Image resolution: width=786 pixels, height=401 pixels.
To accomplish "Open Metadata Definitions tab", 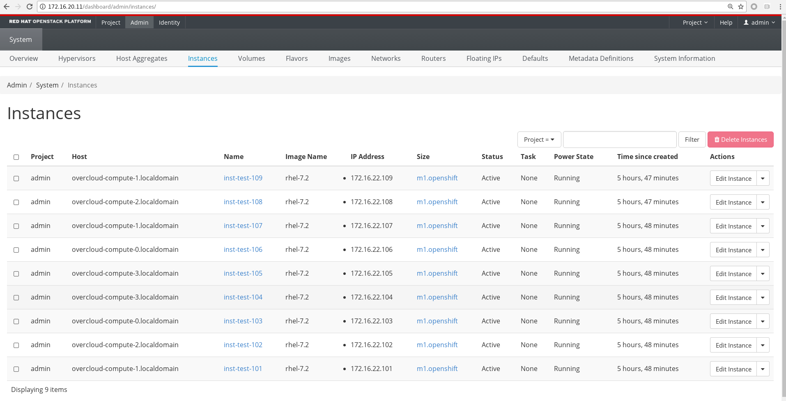I will pos(601,58).
